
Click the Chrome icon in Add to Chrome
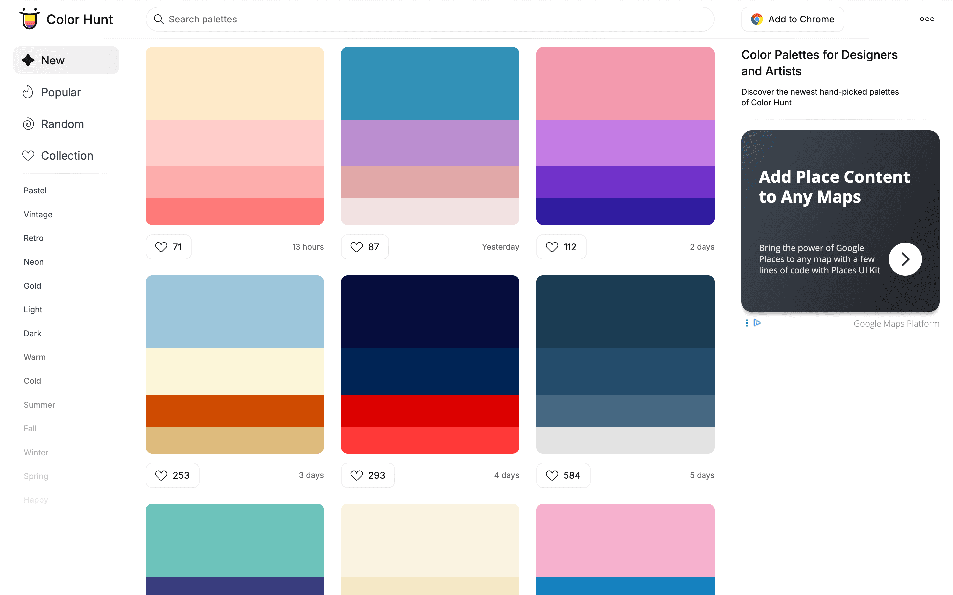click(x=756, y=19)
